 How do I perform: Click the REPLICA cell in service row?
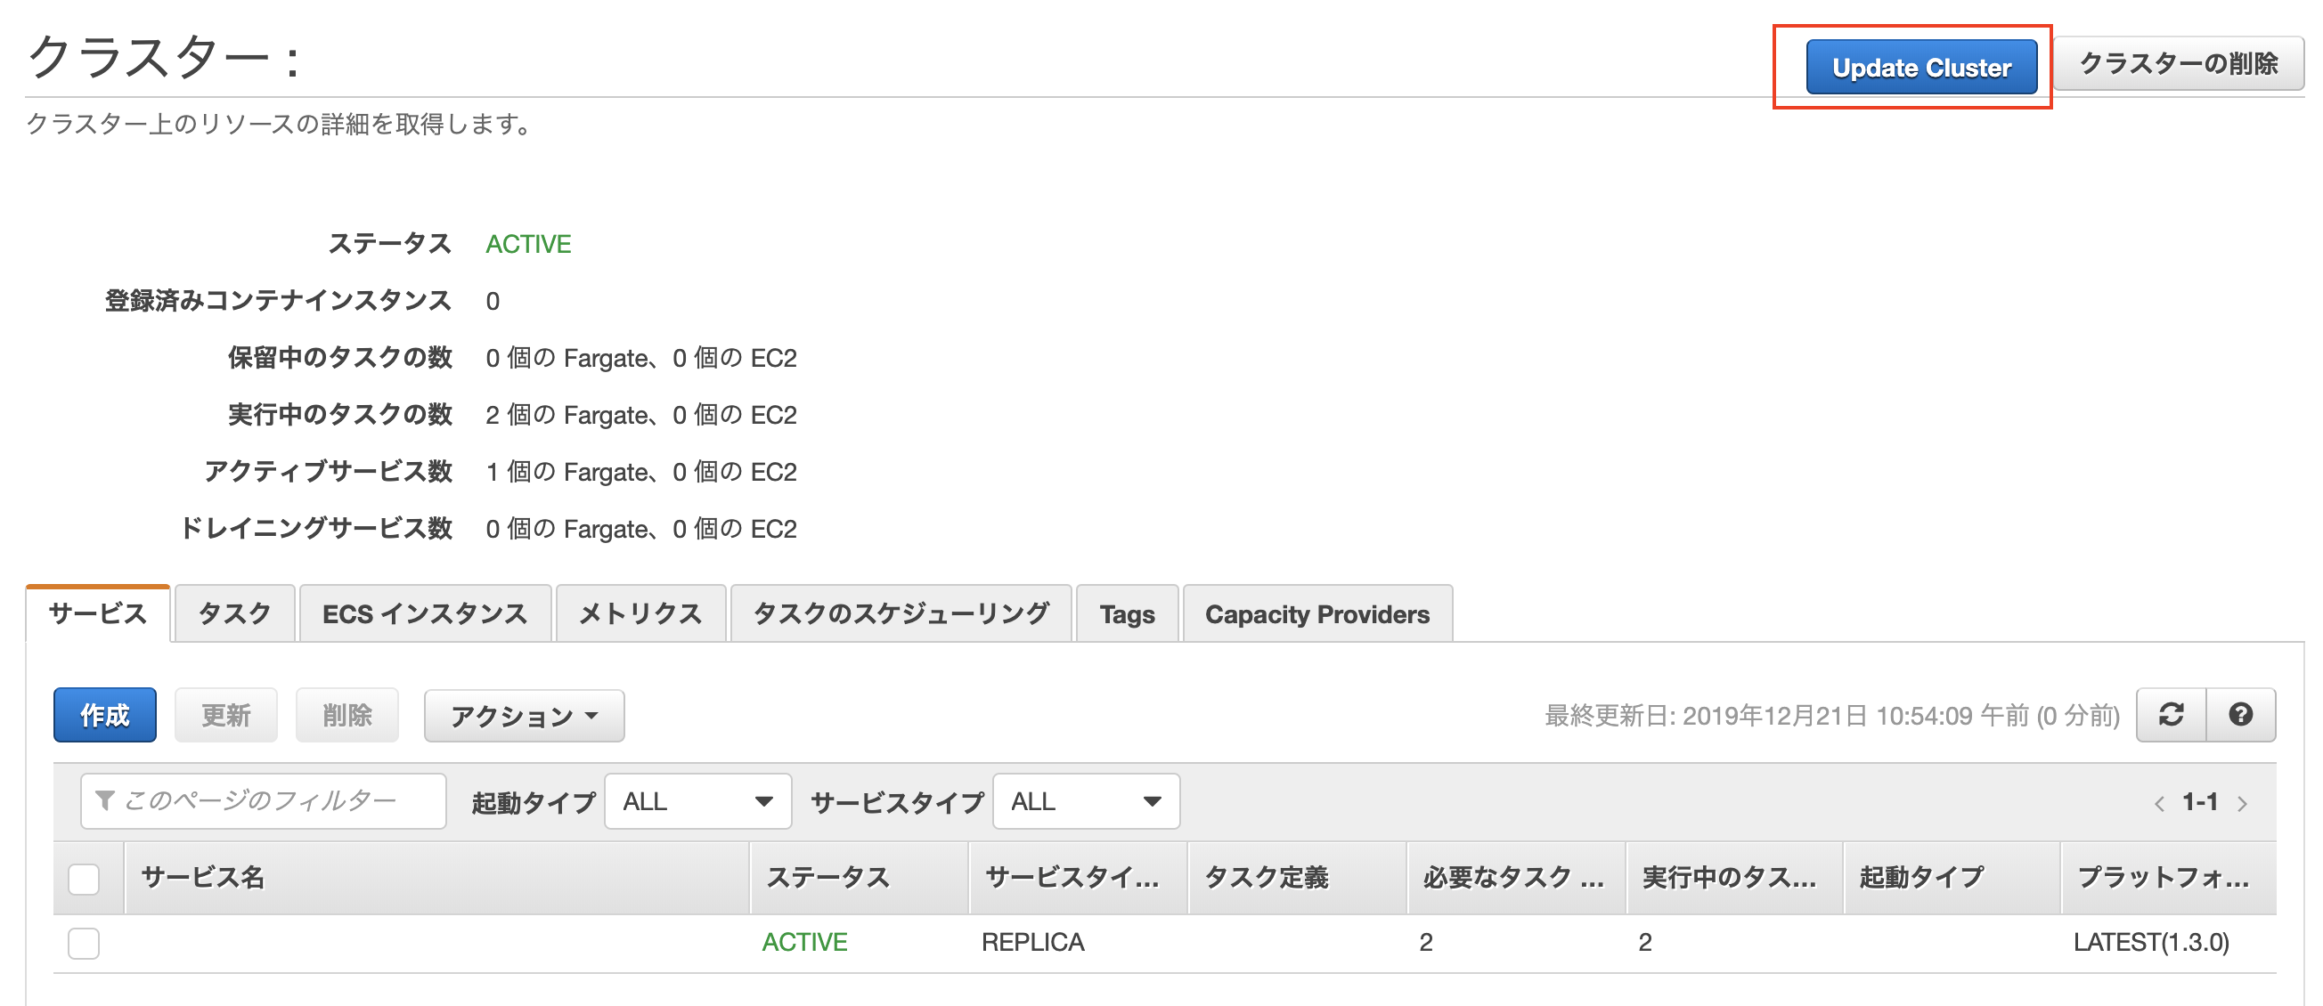[1032, 943]
